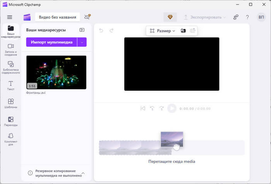271x184 pixels.
Task: Edit the Видео без названия title field
Action: coord(58,17)
